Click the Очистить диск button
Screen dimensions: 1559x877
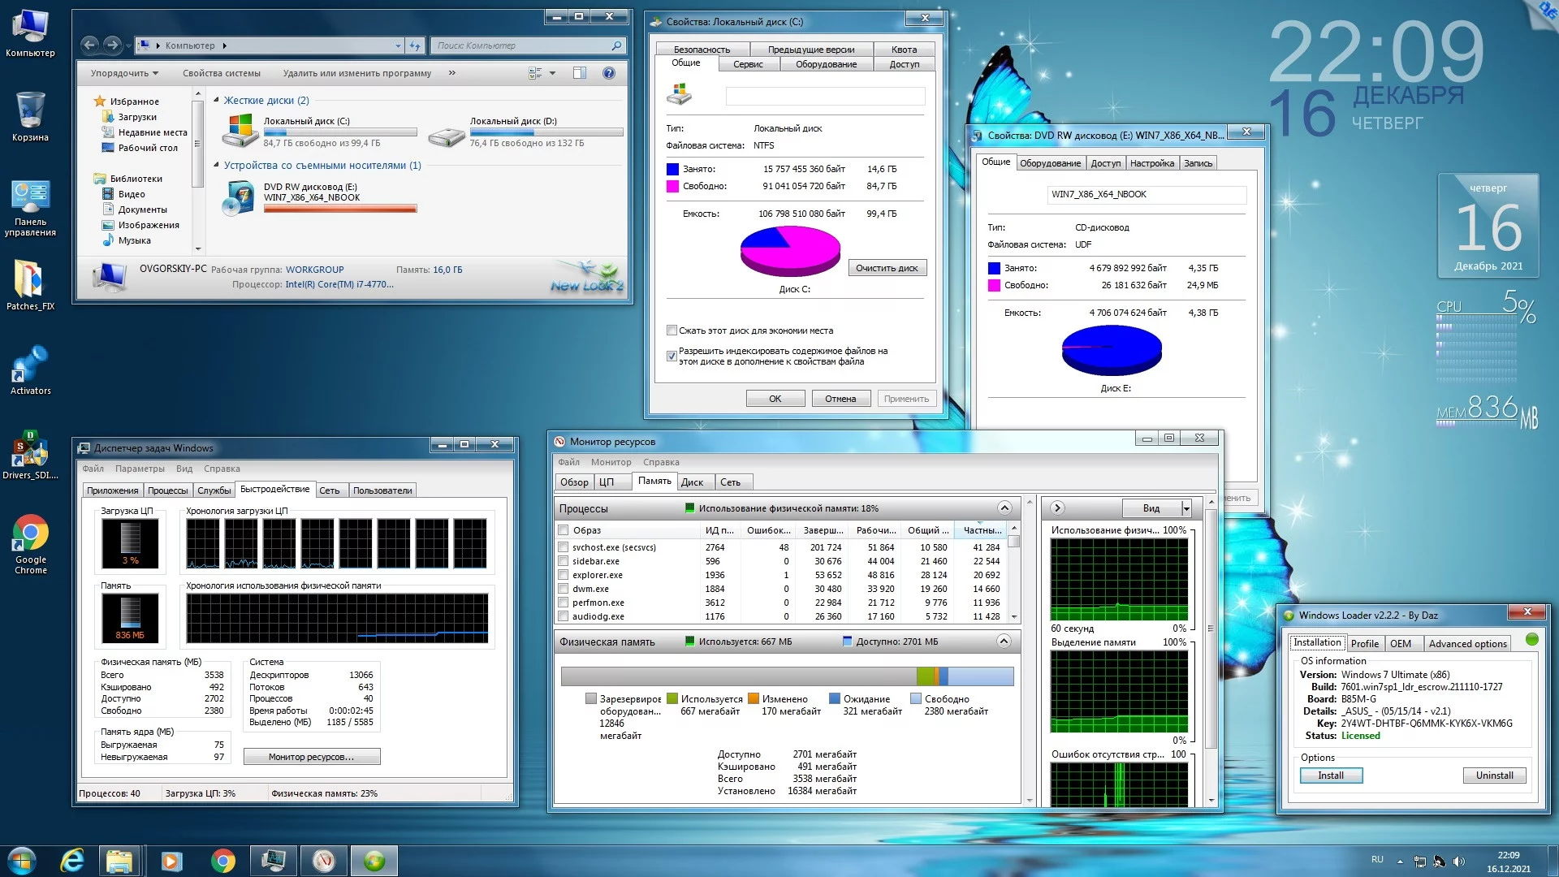[886, 268]
